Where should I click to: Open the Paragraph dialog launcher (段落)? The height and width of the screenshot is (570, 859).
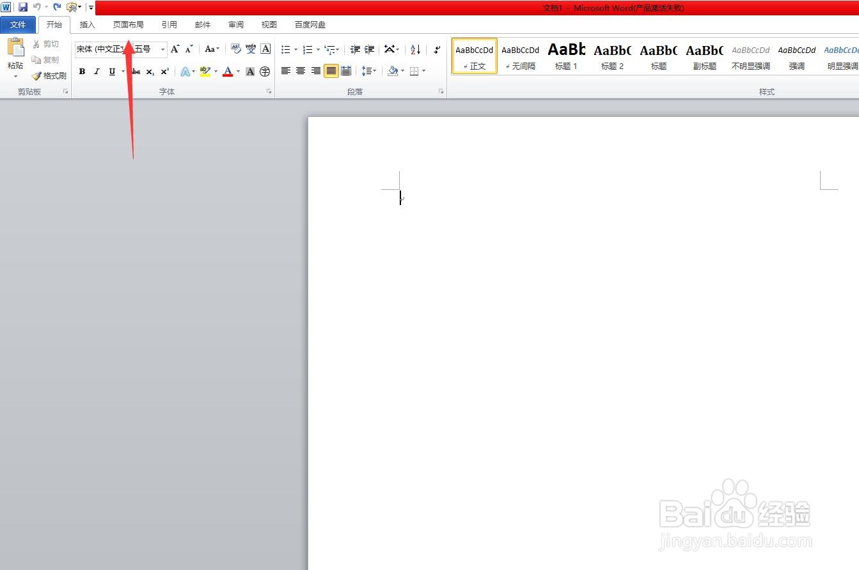pos(441,92)
